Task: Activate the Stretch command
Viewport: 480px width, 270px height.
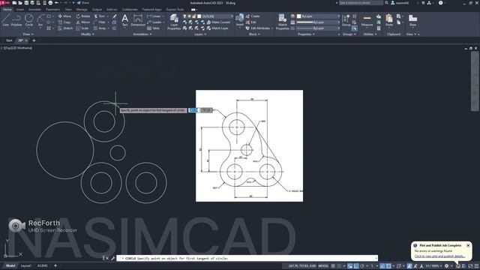Action: click(65, 28)
